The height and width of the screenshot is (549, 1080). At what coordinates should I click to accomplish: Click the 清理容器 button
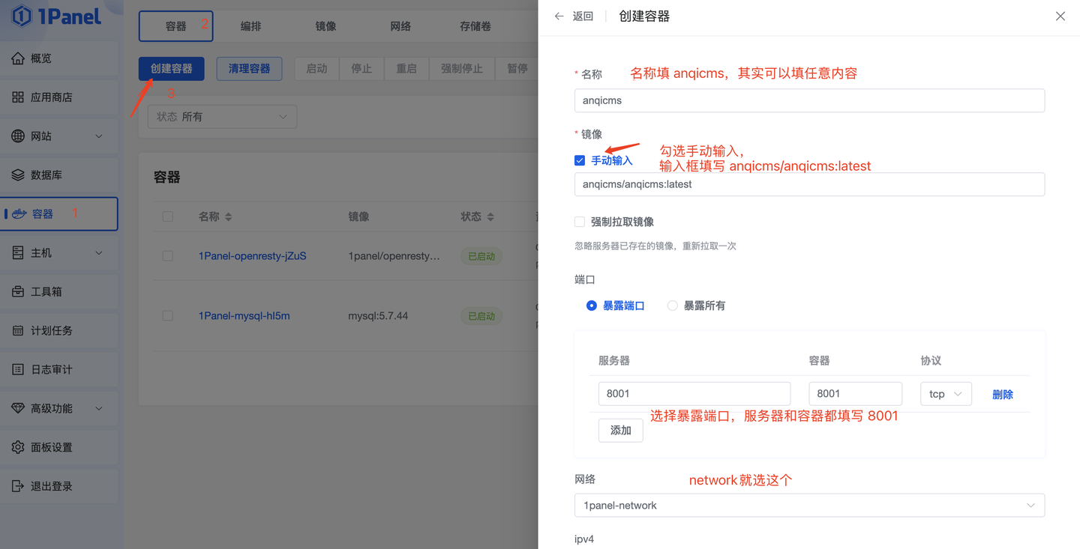(250, 69)
